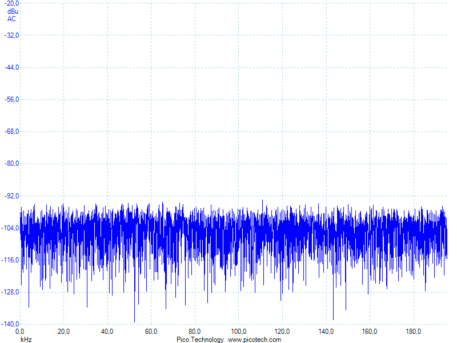Click the www.picotech.com text
Image resolution: width=457 pixels, height=343 pixels.
click(x=254, y=340)
